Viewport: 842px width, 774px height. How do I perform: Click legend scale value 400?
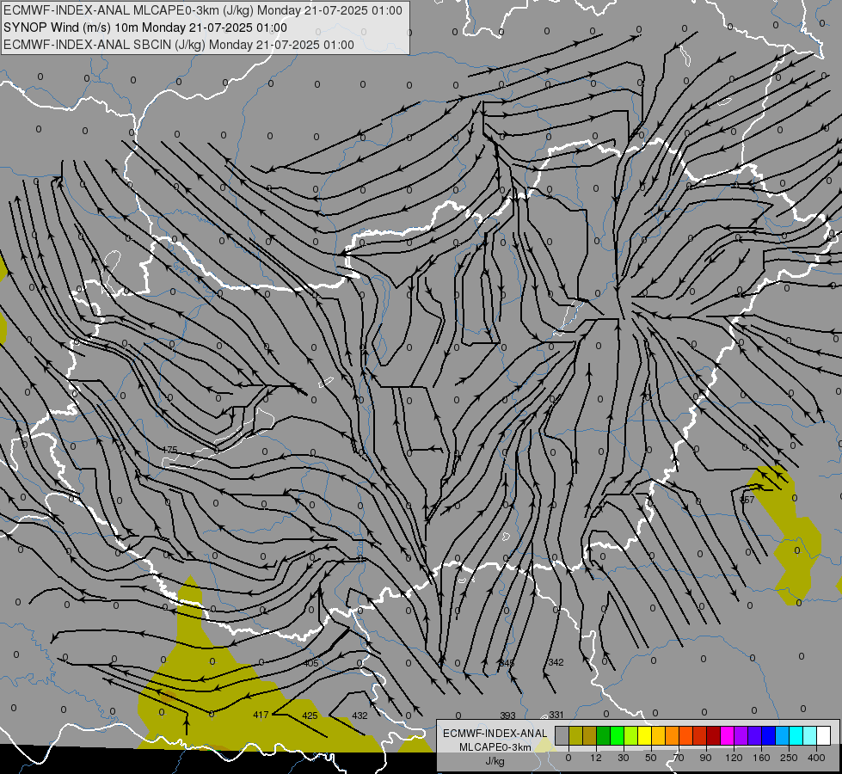pyautogui.click(x=816, y=758)
